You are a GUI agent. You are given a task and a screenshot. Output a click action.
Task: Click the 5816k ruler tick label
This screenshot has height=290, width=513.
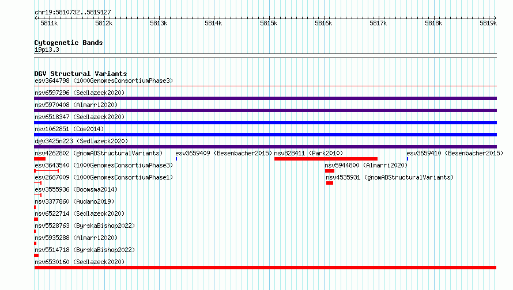(x=323, y=23)
